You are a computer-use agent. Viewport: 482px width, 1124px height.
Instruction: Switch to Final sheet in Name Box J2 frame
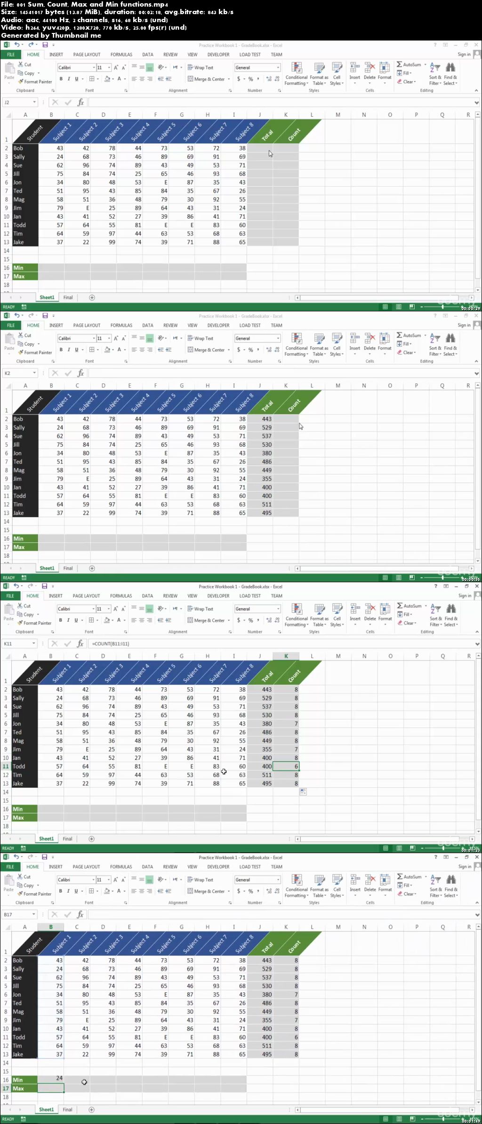point(68,297)
